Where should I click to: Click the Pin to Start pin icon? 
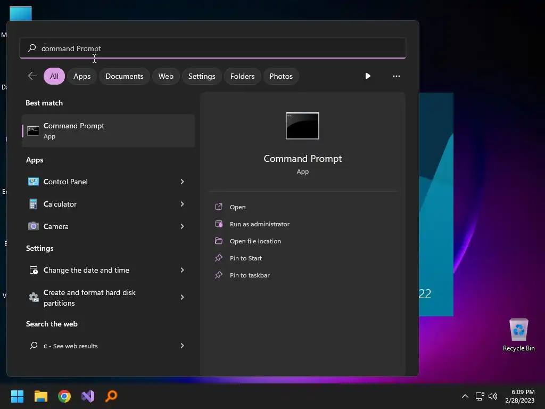click(219, 258)
